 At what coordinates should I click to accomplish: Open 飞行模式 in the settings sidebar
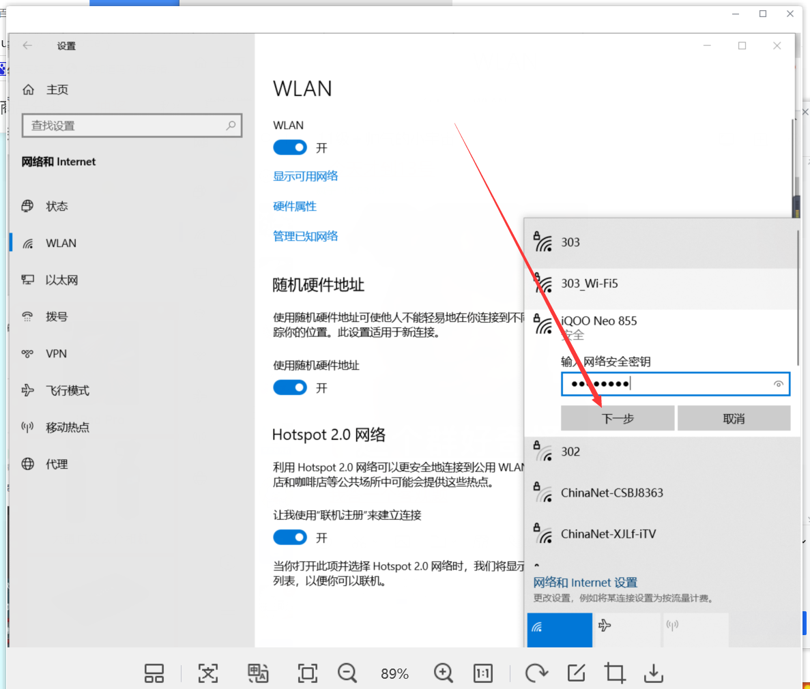click(67, 390)
